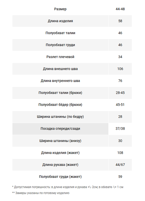This screenshot has width=145, height=201.
Task: Select the highlighted Посадка спереди/сзади cell
Action: coord(60,129)
